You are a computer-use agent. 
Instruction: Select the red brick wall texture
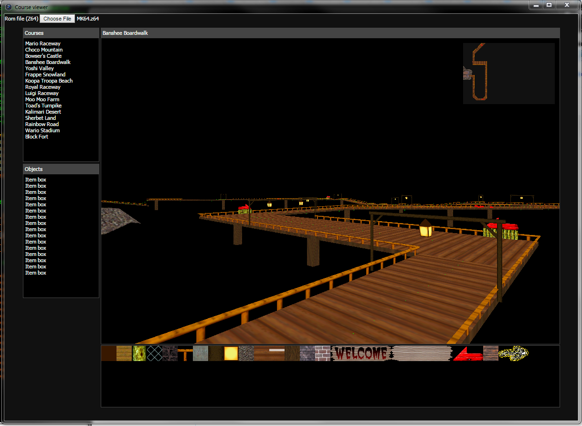pos(323,353)
